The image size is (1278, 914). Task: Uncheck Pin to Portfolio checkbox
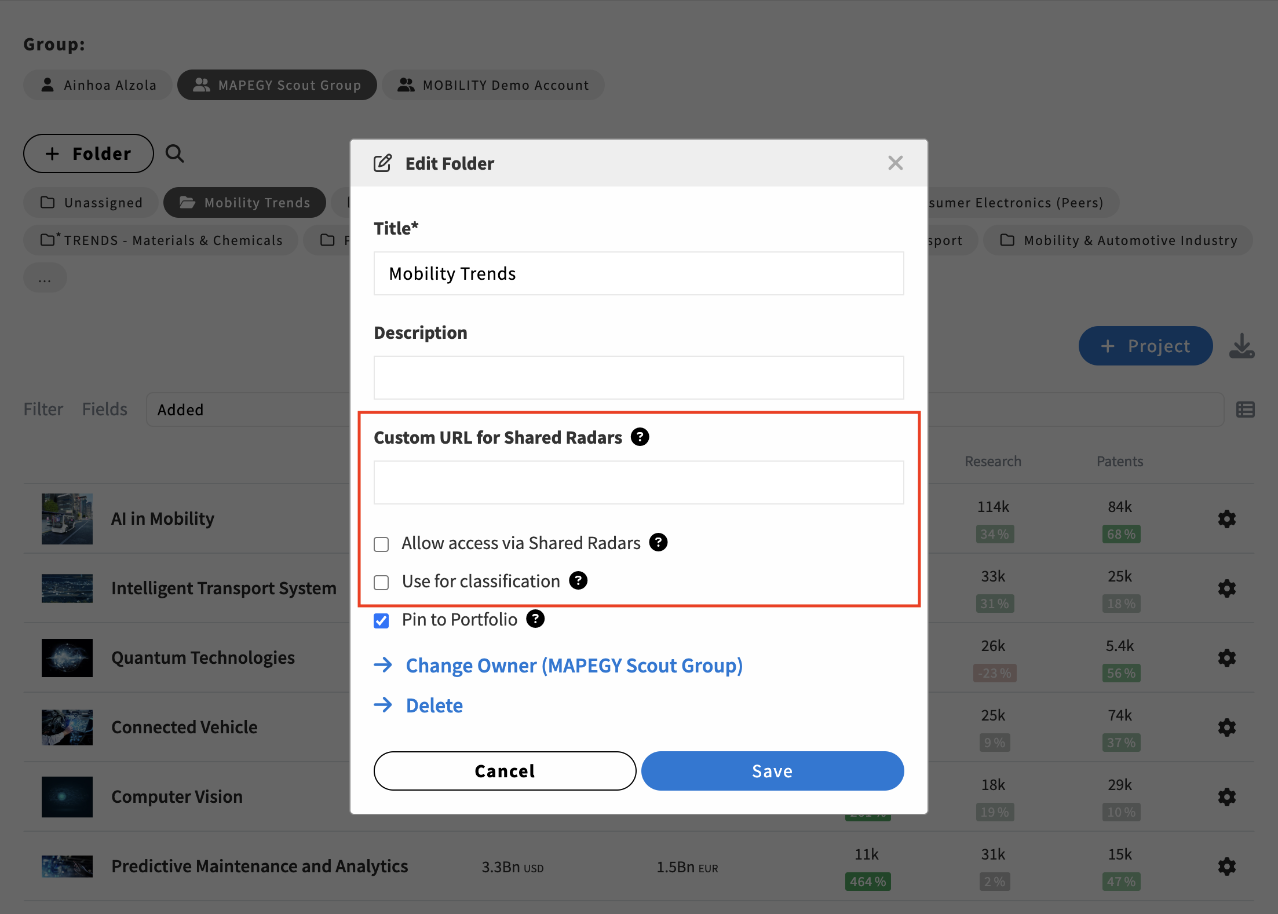click(381, 620)
